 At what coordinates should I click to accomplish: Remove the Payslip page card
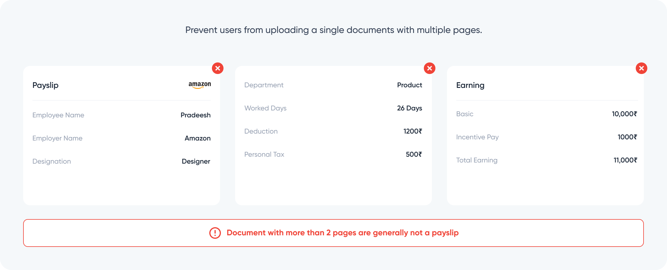218,68
